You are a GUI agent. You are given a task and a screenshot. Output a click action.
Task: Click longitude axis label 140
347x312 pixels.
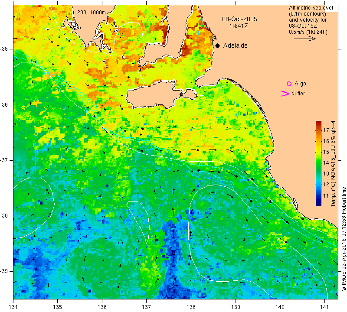tap(280, 307)
